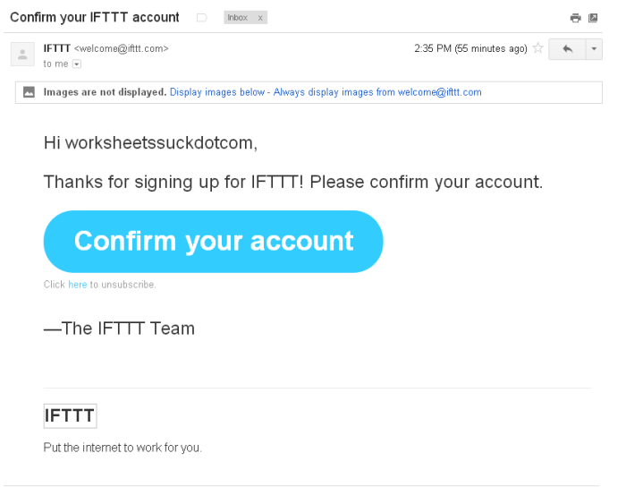Click the sender name IFTTT

(56, 48)
